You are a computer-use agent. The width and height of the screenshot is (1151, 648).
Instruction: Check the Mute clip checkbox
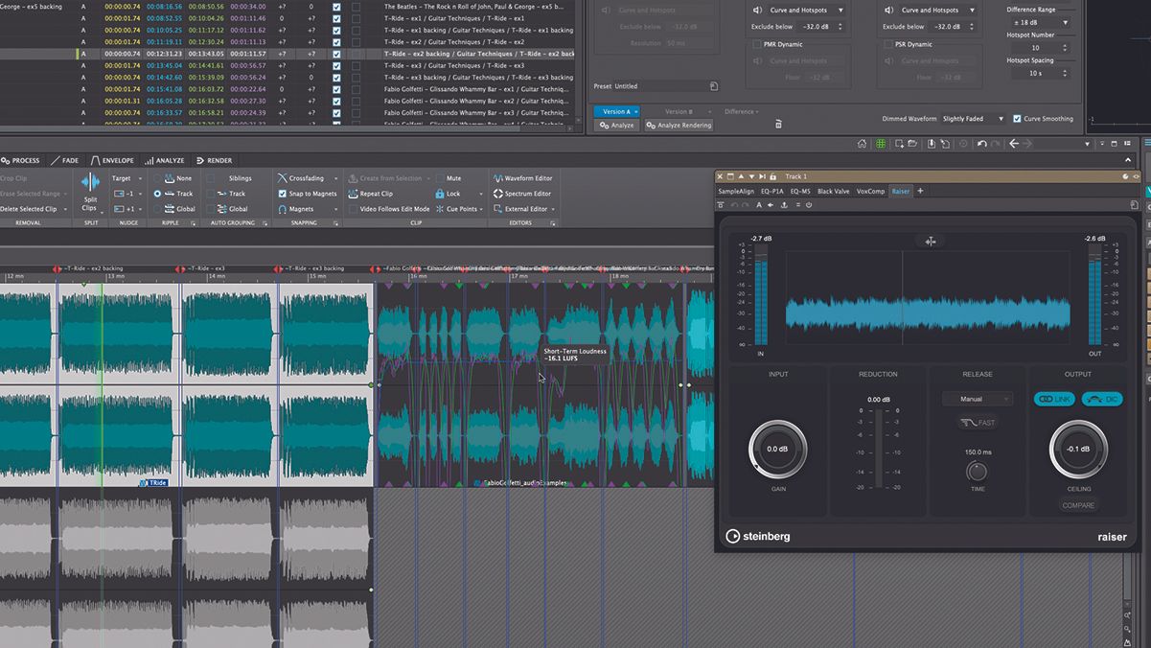440,178
